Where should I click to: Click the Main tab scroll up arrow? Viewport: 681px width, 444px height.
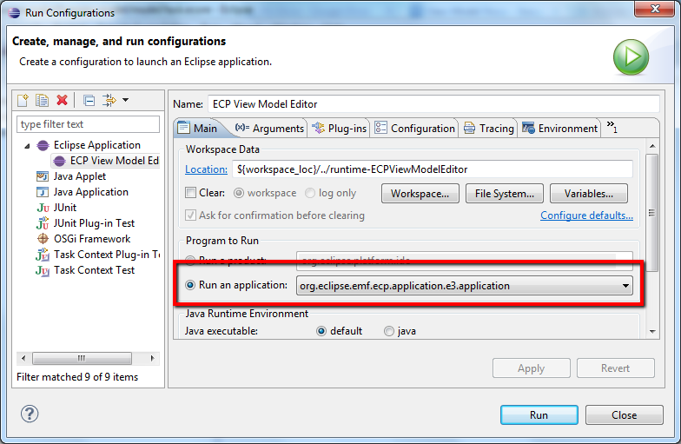point(651,146)
